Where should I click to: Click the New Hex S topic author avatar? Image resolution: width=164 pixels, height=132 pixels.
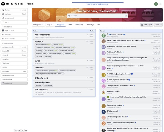coord(103,92)
